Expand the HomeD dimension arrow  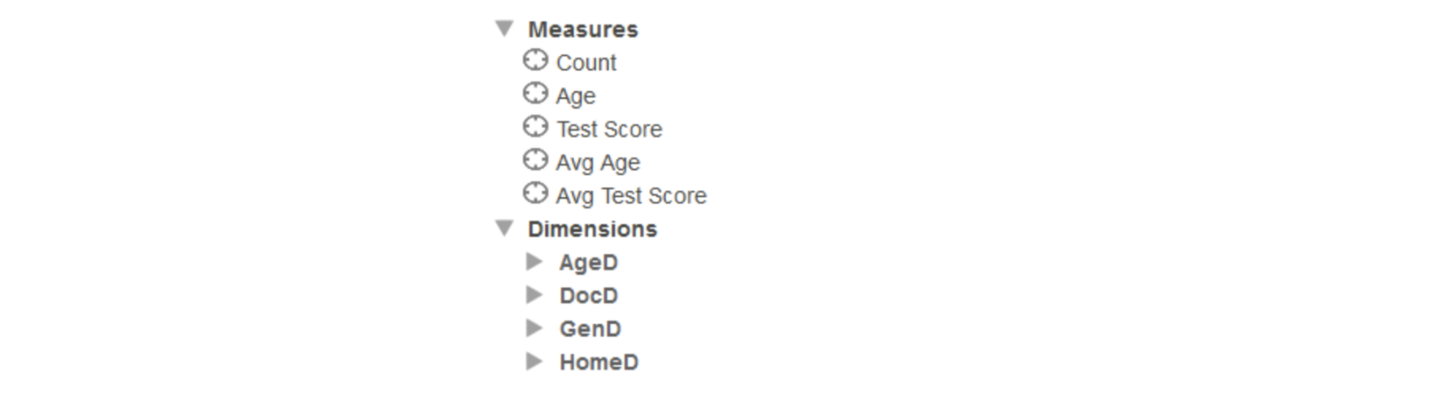[534, 361]
